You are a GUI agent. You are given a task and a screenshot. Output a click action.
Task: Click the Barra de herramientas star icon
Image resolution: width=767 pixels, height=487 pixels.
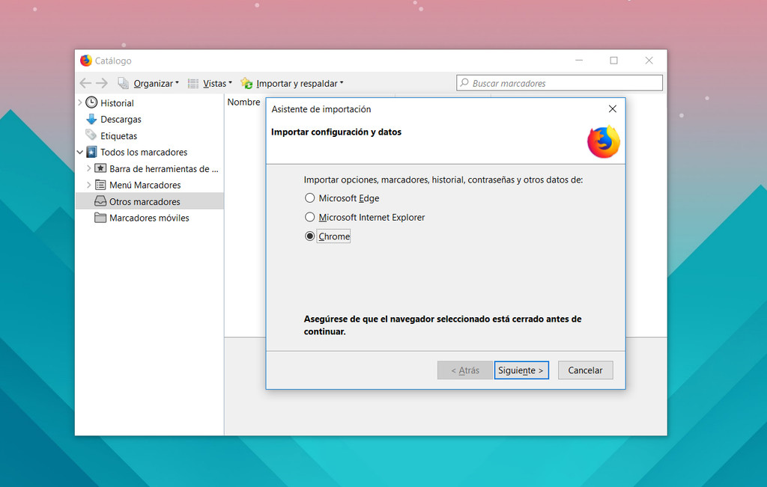coord(100,168)
